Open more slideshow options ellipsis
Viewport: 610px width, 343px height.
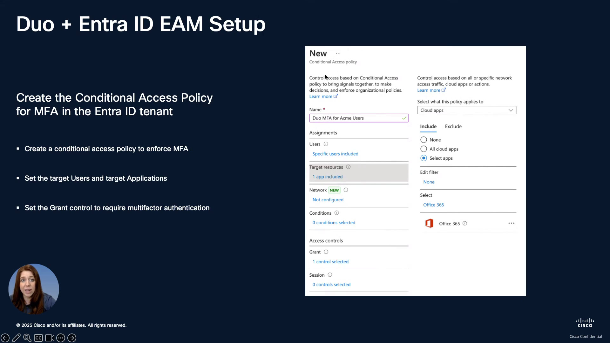click(x=61, y=338)
